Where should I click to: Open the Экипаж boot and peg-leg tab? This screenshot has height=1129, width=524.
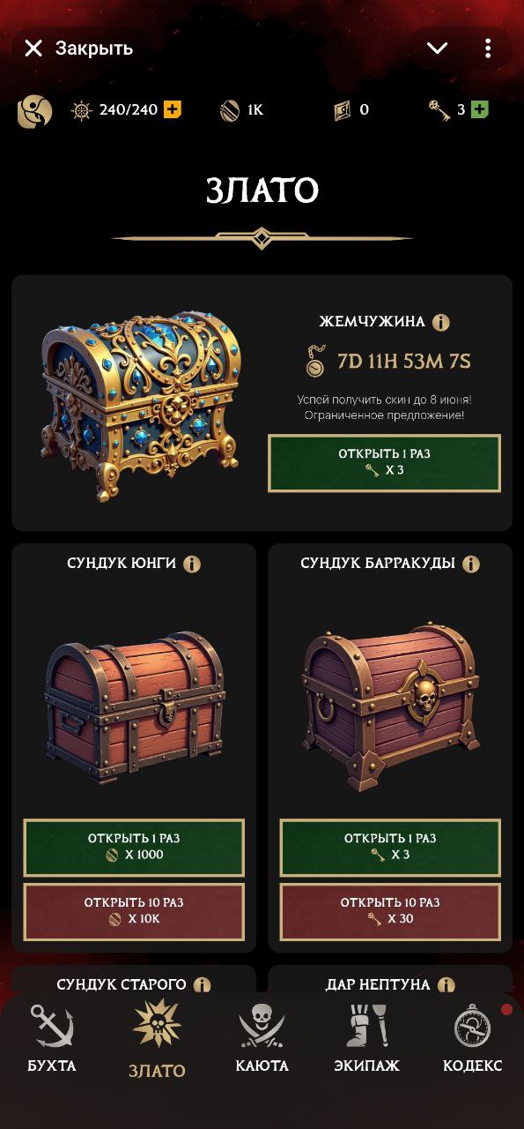(366, 1041)
